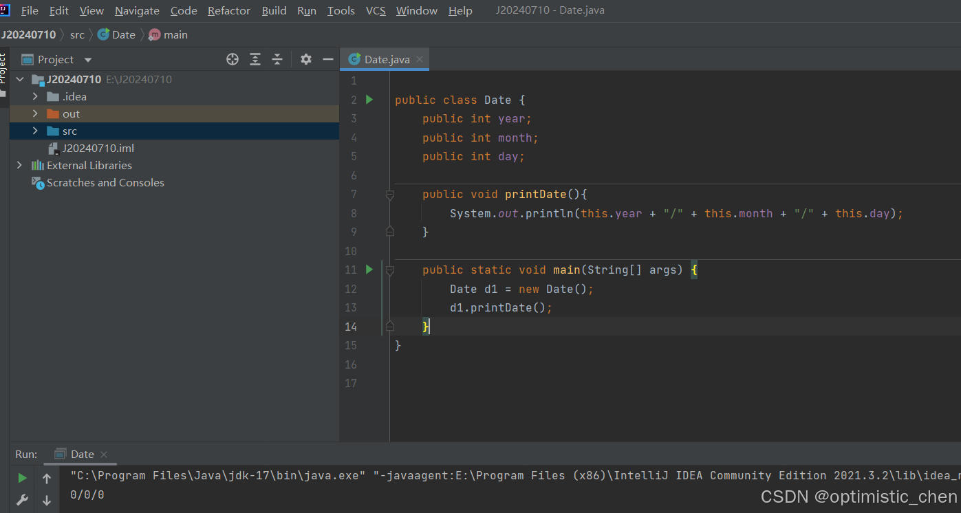Select Scratches and Consoles
This screenshot has width=961, height=513.
tap(105, 183)
